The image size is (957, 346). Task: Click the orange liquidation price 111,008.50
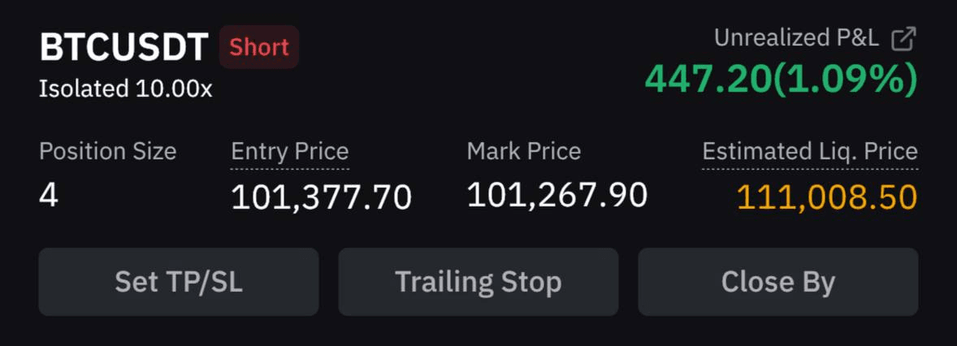(x=827, y=197)
